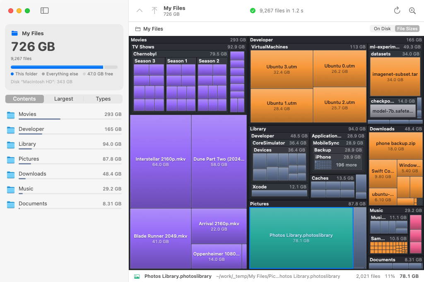Open the Largest tab
The image size is (424, 282).
coord(63,99)
